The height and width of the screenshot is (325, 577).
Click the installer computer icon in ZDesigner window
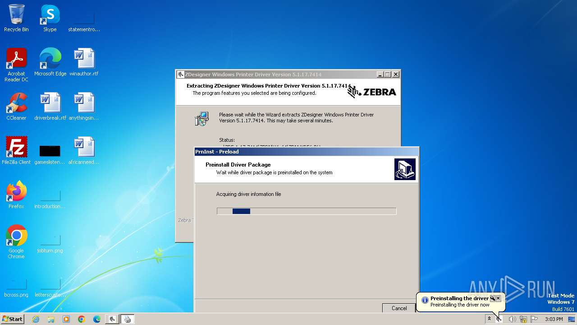click(202, 118)
